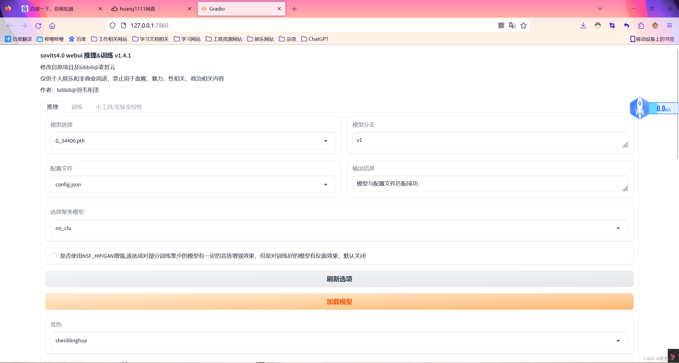Viewport: 679px width, 363px height.
Task: Open the 哔哩哔哩 bookmark
Action: pyautogui.click(x=50, y=39)
